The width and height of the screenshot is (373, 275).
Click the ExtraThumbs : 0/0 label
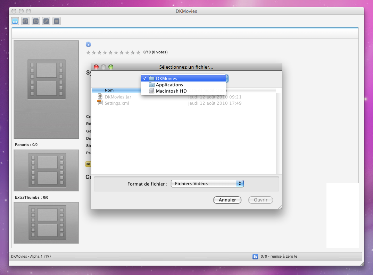32,197
